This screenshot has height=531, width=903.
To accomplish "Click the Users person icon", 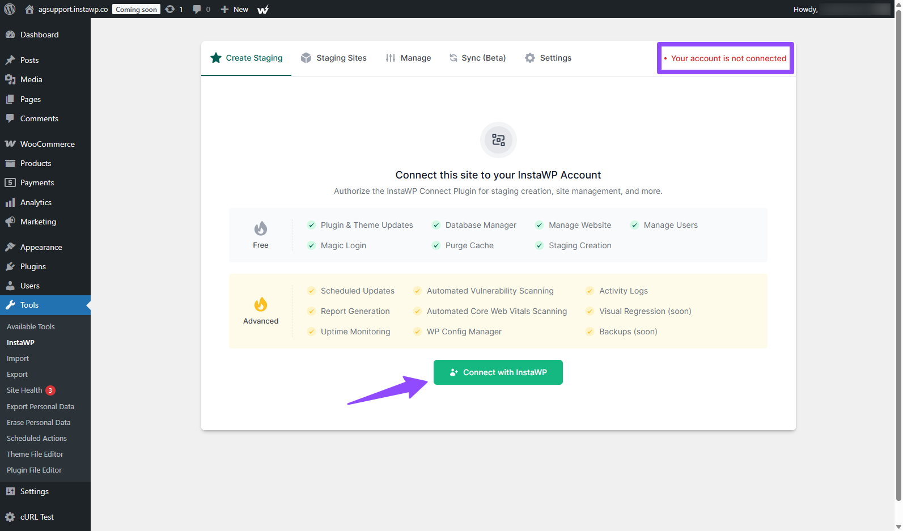I will 10,286.
